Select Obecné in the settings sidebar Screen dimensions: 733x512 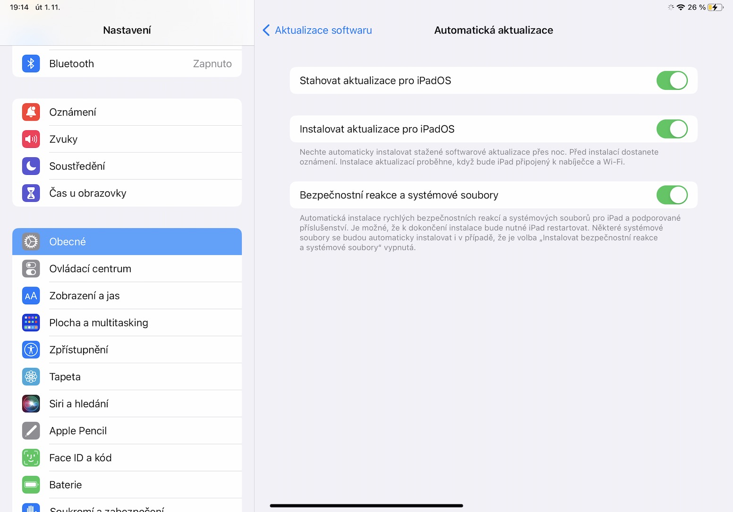(127, 242)
